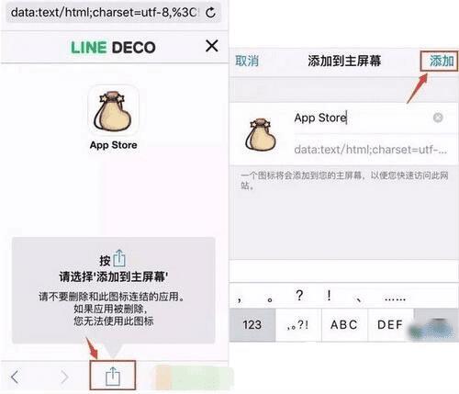
Task: Tap the ,.?! punctuation key
Action: coord(298,324)
